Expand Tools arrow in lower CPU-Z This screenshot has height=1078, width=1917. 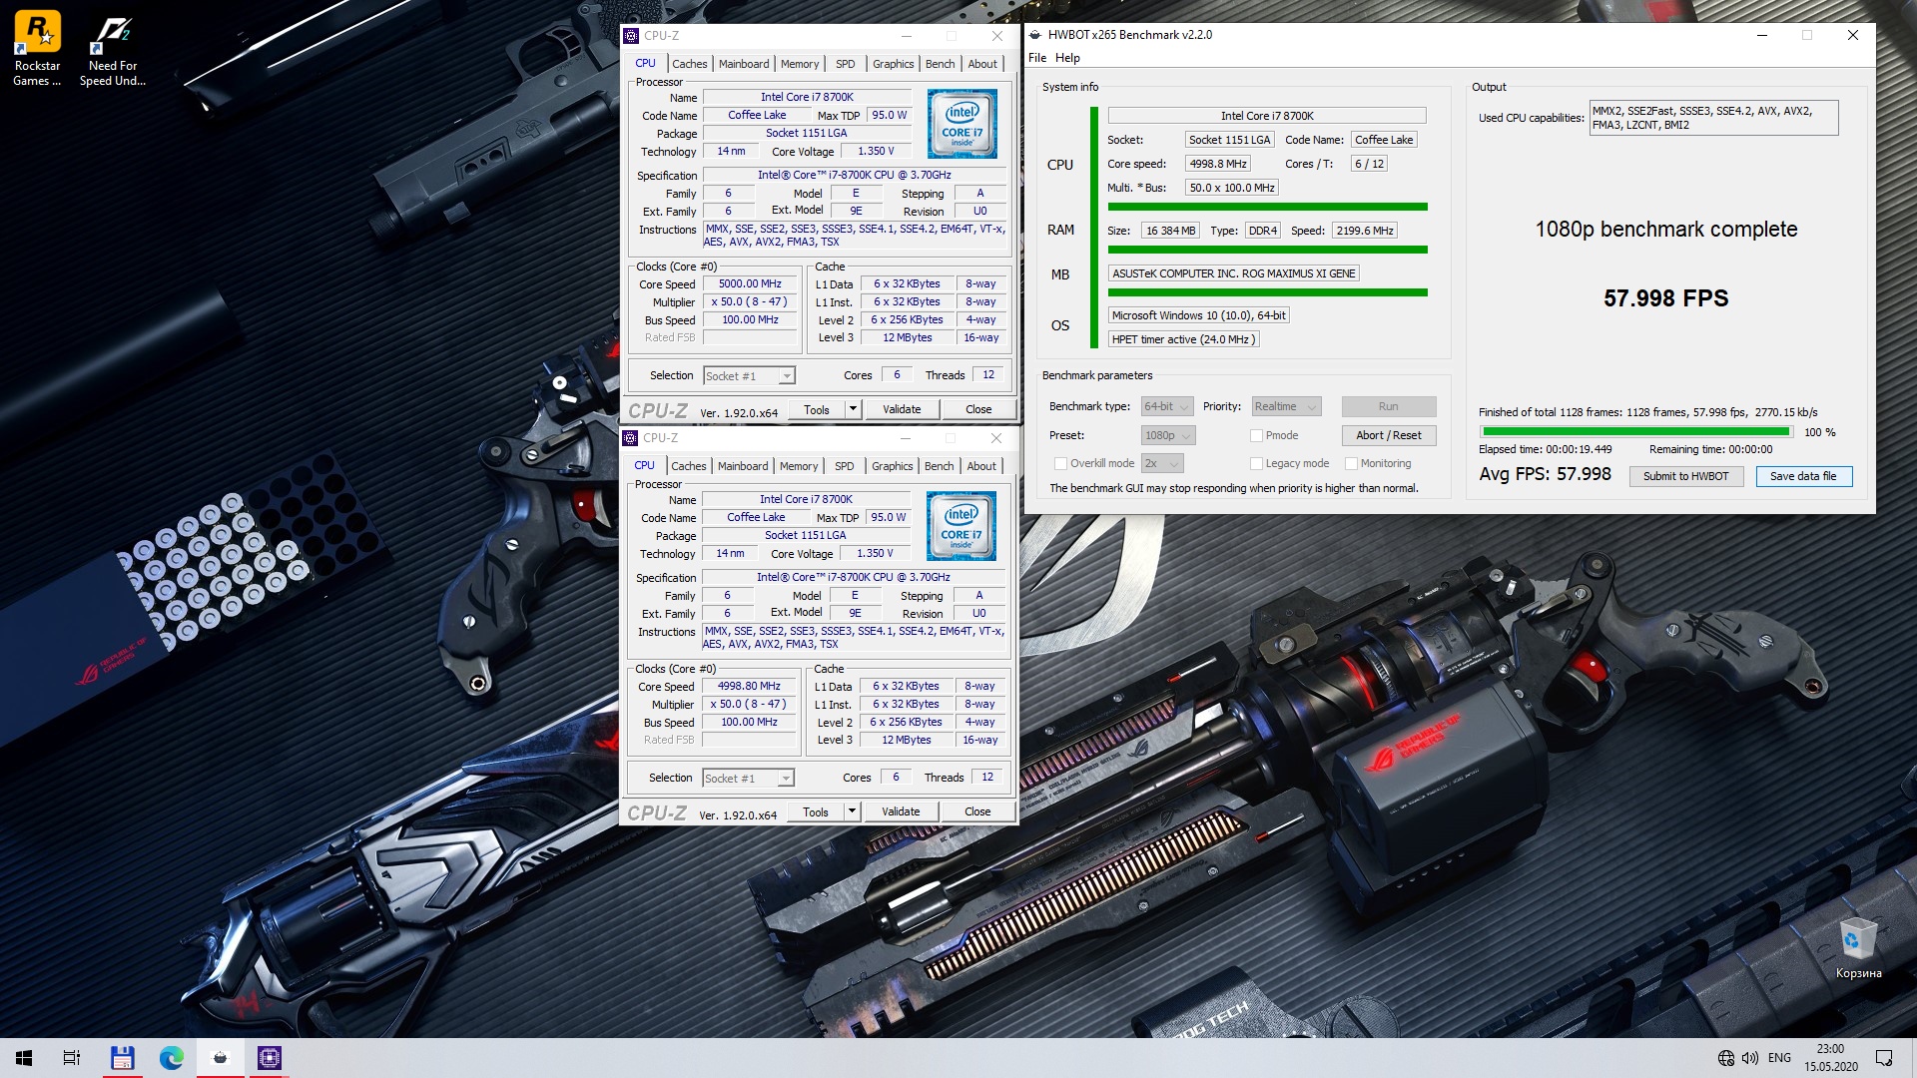click(852, 811)
